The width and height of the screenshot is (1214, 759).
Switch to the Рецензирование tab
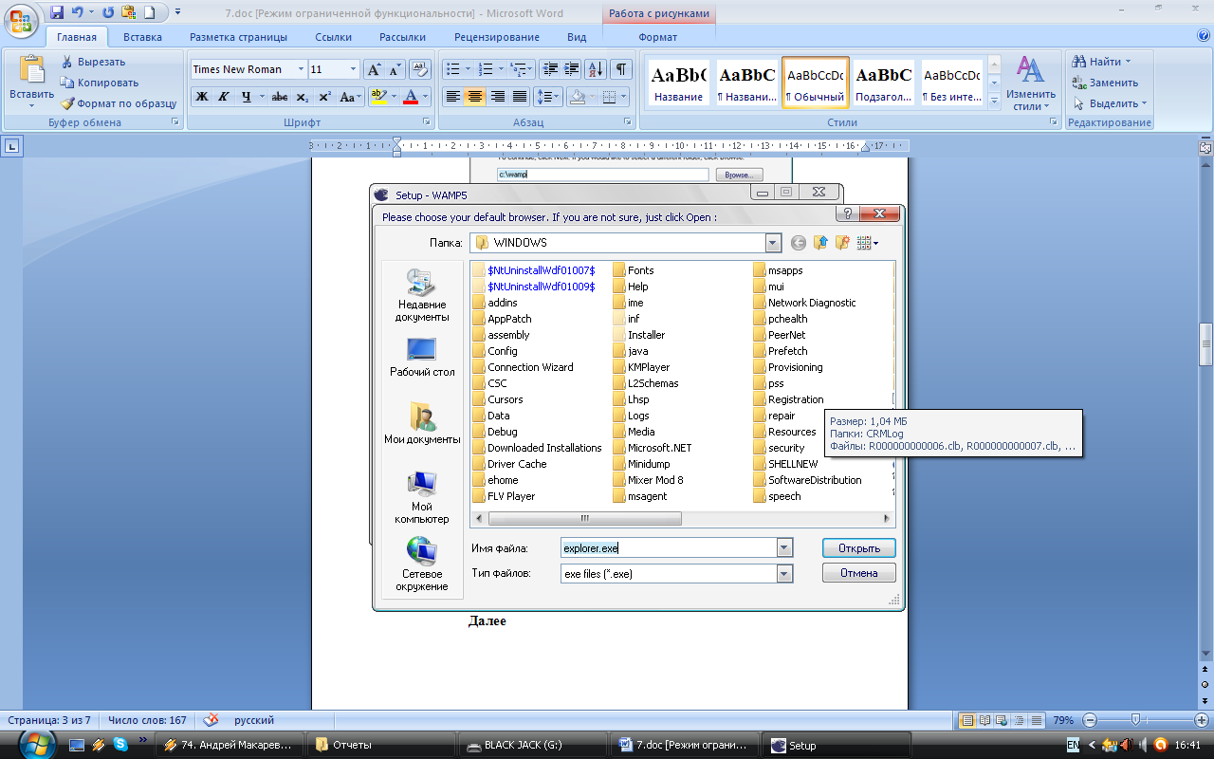coord(497,37)
